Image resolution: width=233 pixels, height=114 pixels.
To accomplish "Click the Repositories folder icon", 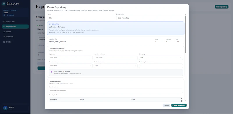I will tap(4, 27).
